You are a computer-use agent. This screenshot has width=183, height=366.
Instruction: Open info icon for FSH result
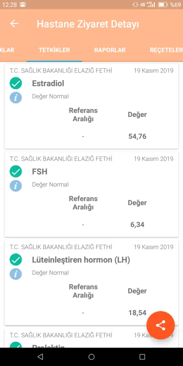[x=16, y=186]
